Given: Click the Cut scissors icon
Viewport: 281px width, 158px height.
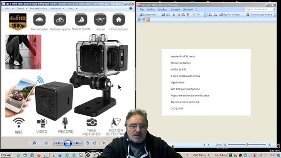Looking at the screenshot, I should click(173, 14).
